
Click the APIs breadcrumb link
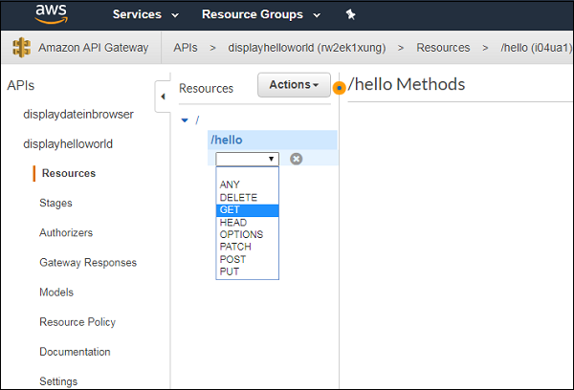186,48
